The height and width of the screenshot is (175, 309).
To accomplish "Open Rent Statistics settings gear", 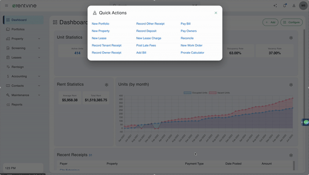I will coord(106,85).
